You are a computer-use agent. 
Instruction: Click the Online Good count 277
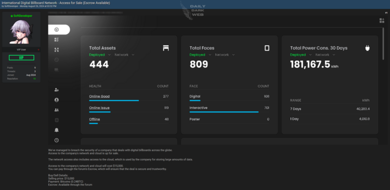coord(166,96)
